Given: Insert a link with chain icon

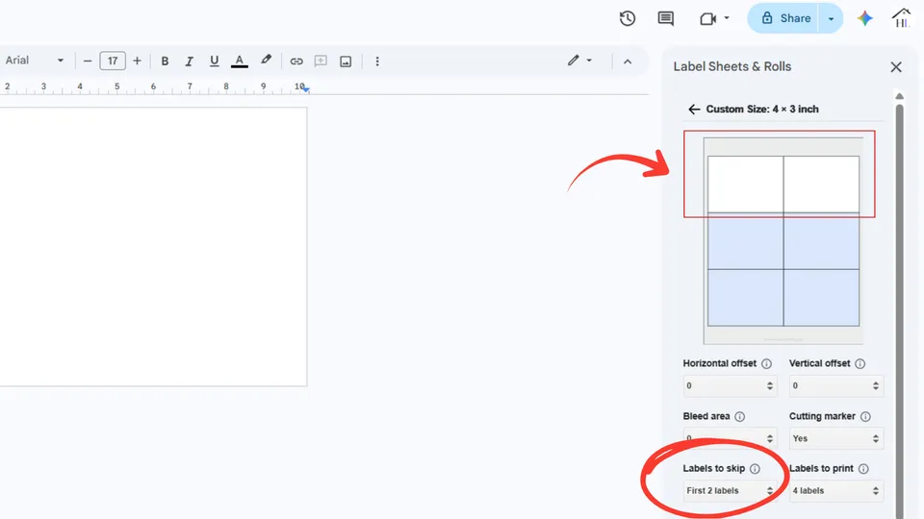Looking at the screenshot, I should (x=296, y=62).
